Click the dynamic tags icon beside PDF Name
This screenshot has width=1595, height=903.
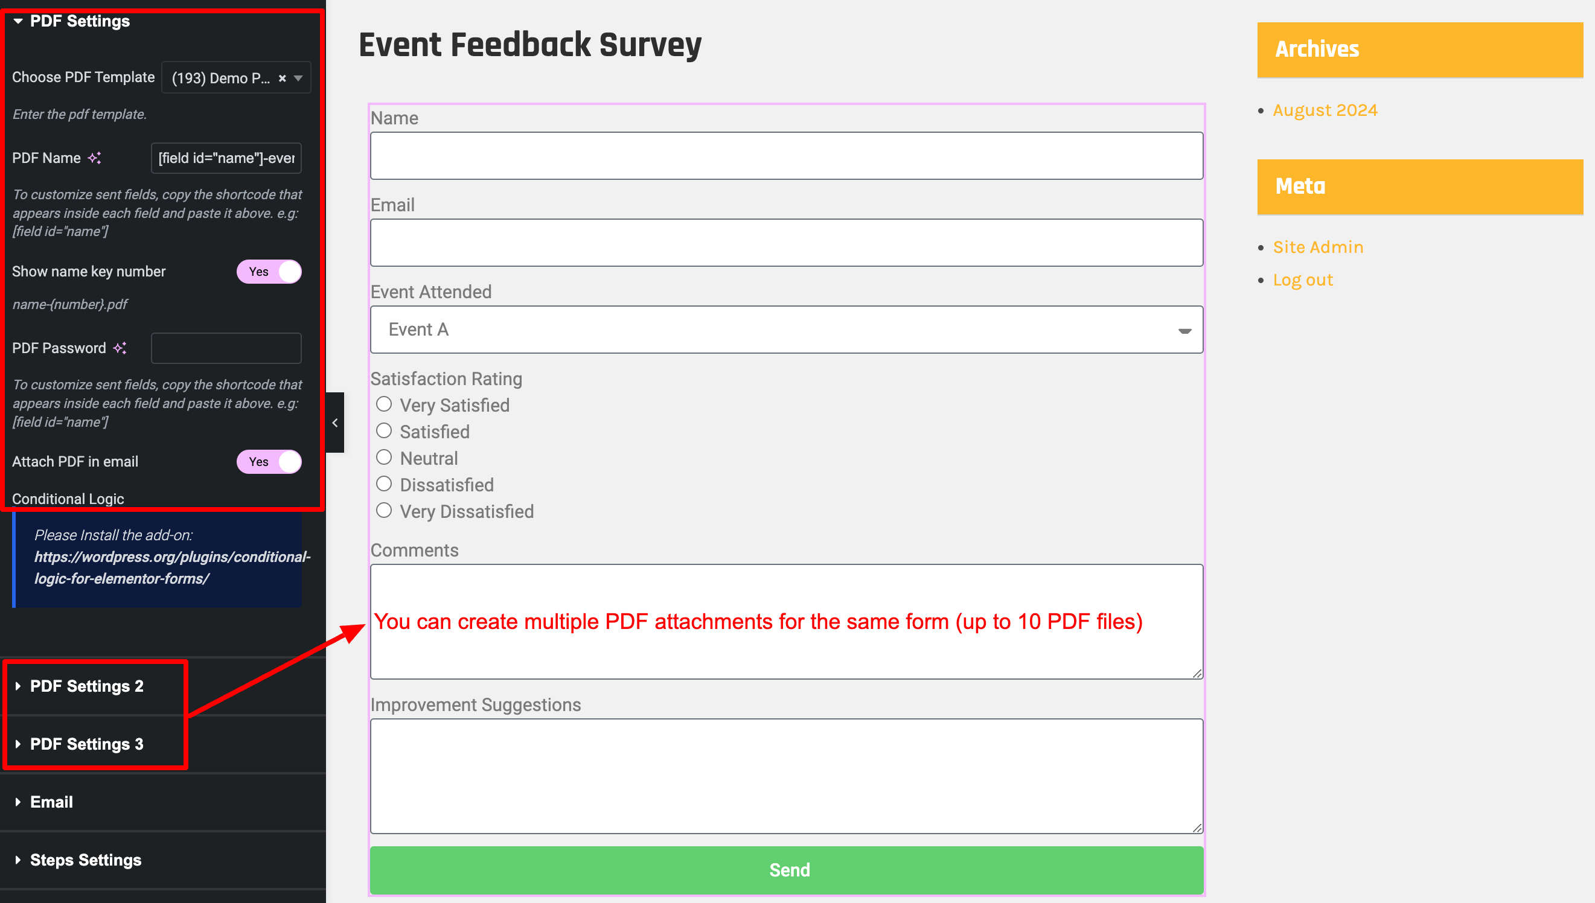point(94,158)
